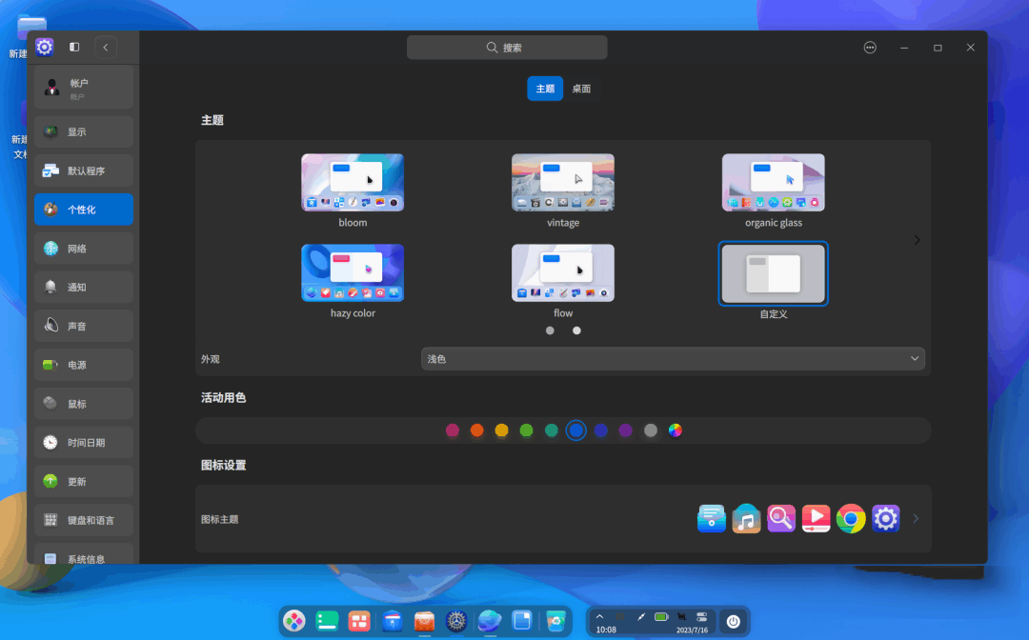1029x640 pixels.
Task: Click the battery icon in tray
Action: [661, 616]
